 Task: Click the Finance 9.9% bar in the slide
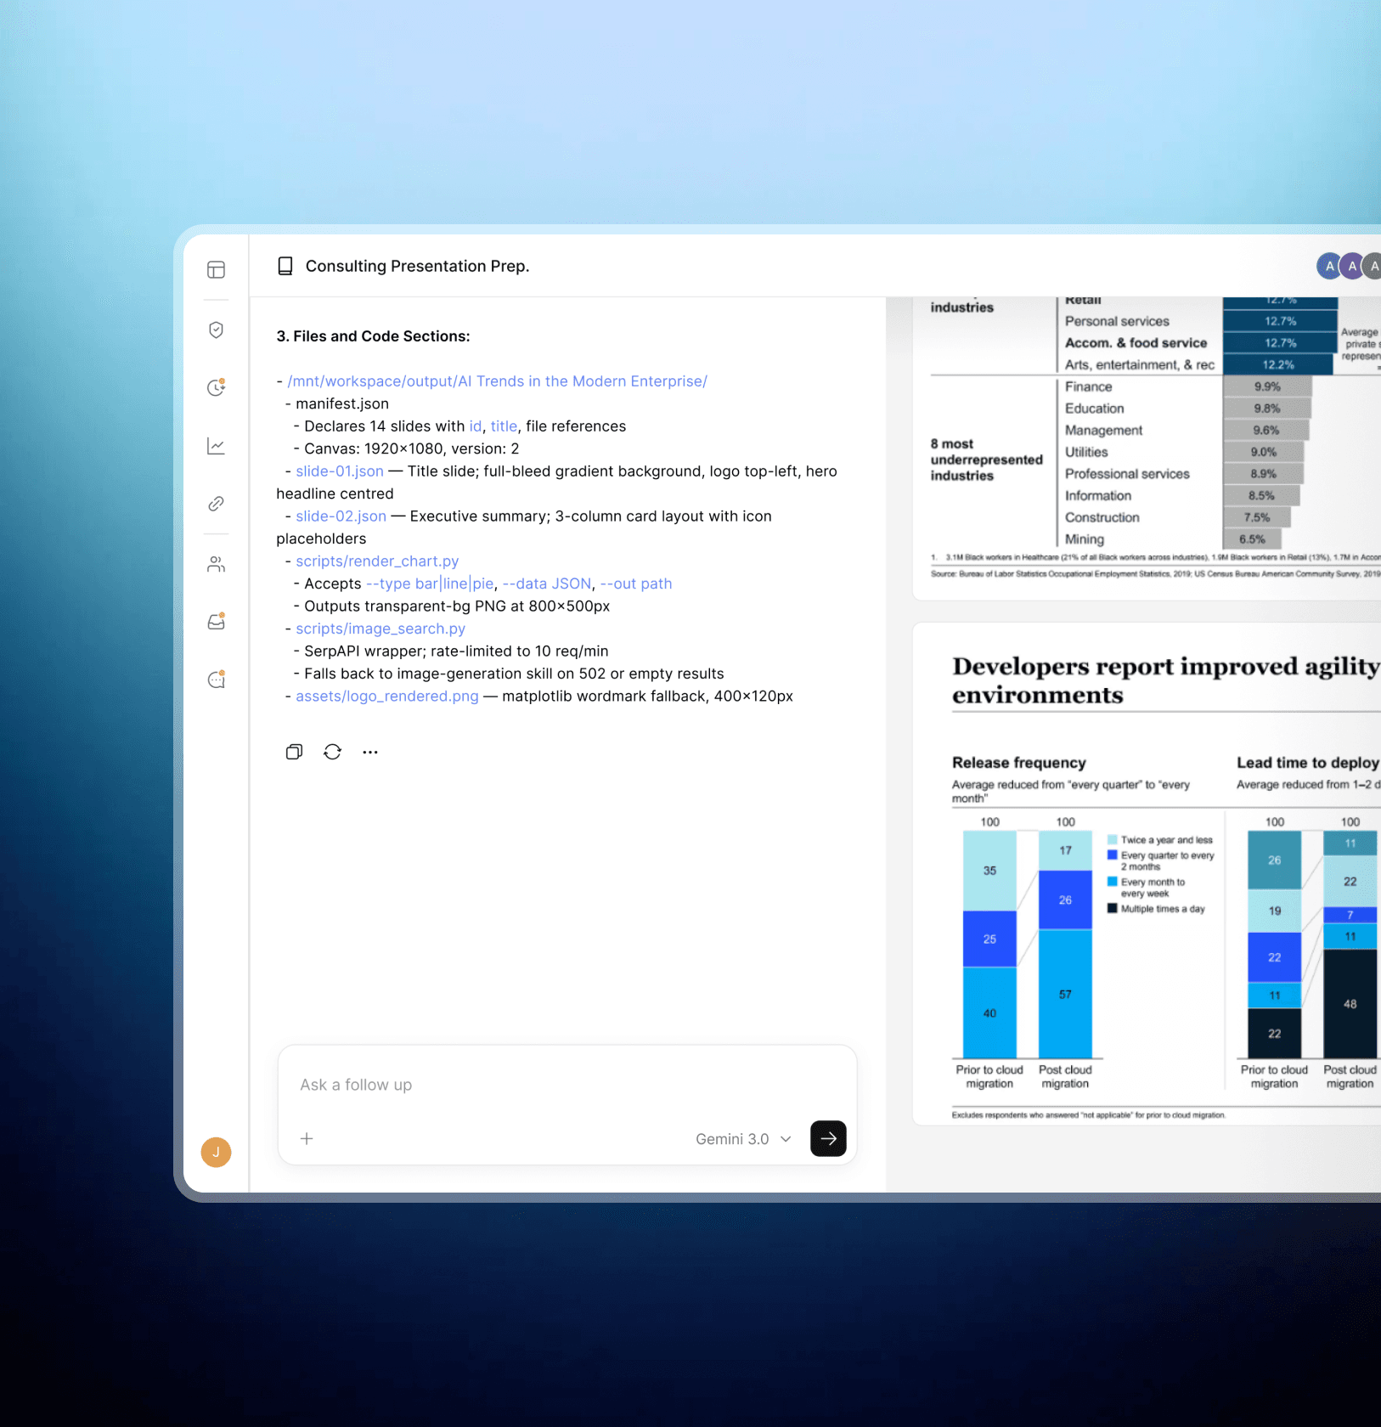coord(1267,387)
